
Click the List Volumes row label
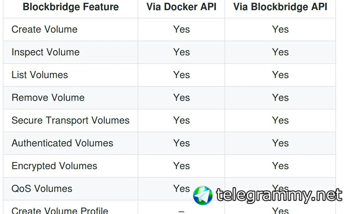(40, 75)
